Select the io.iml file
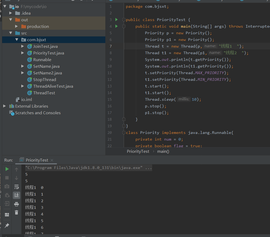 [x=27, y=100]
